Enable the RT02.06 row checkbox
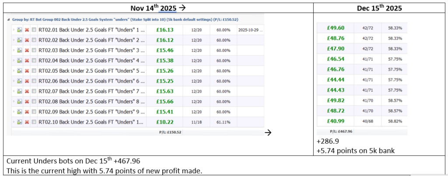 [34, 81]
